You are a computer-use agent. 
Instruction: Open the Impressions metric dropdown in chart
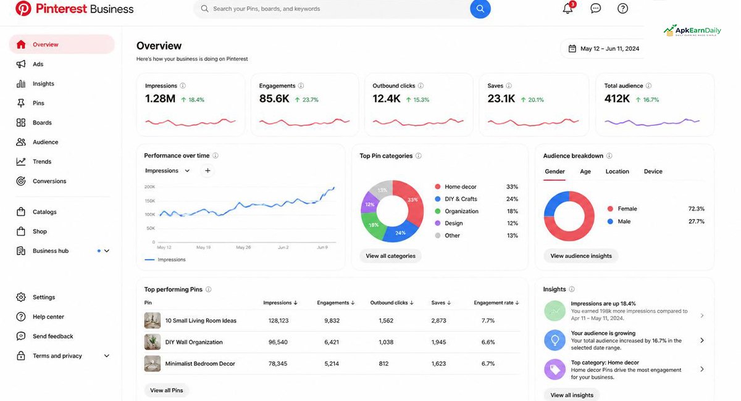coord(167,171)
